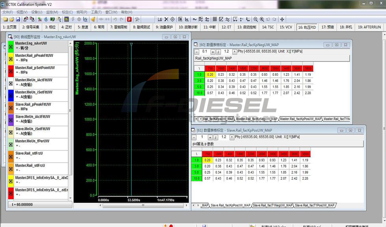Click the magnifier zoom in icon
The image size is (386, 227).
click(262, 19)
